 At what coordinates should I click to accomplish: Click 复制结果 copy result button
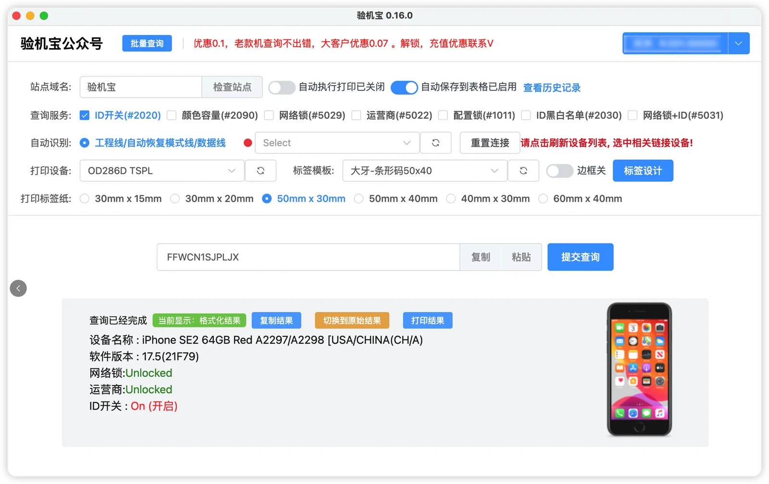[x=276, y=321]
